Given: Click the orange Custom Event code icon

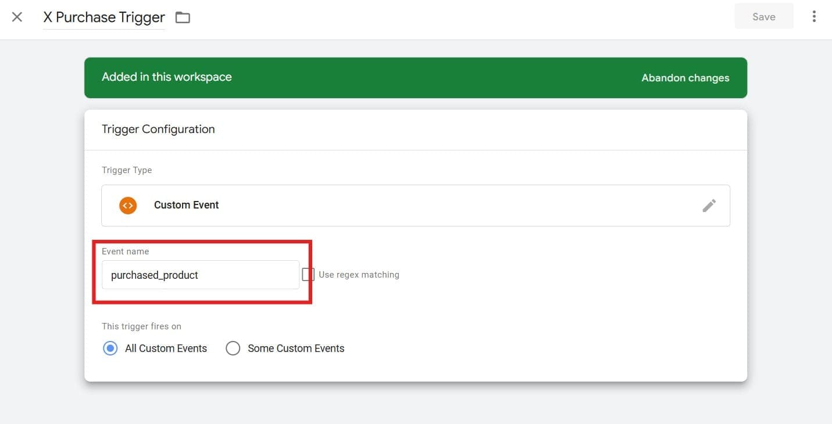Looking at the screenshot, I should (127, 205).
